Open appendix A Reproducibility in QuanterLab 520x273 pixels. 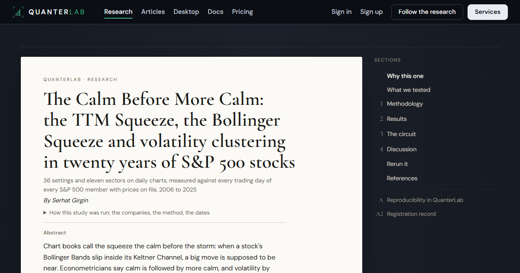click(x=421, y=200)
